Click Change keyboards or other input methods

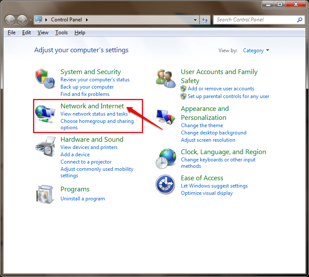coord(218,163)
